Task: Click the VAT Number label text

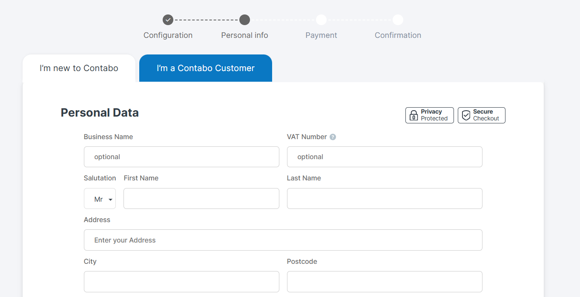Action: pos(307,137)
